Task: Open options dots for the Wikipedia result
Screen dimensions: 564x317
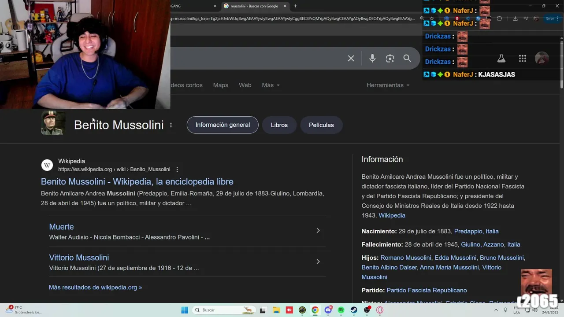Action: (177, 170)
